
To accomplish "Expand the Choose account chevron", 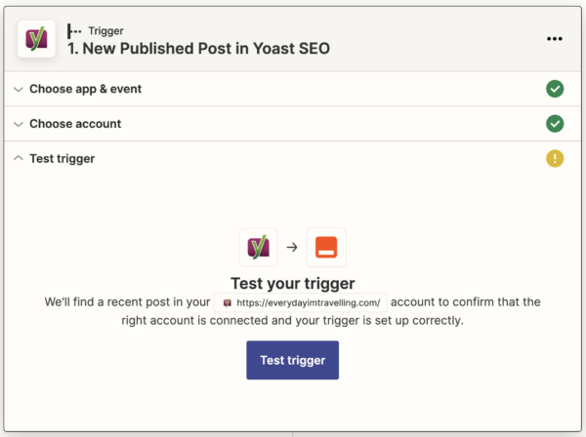I will 18,124.
